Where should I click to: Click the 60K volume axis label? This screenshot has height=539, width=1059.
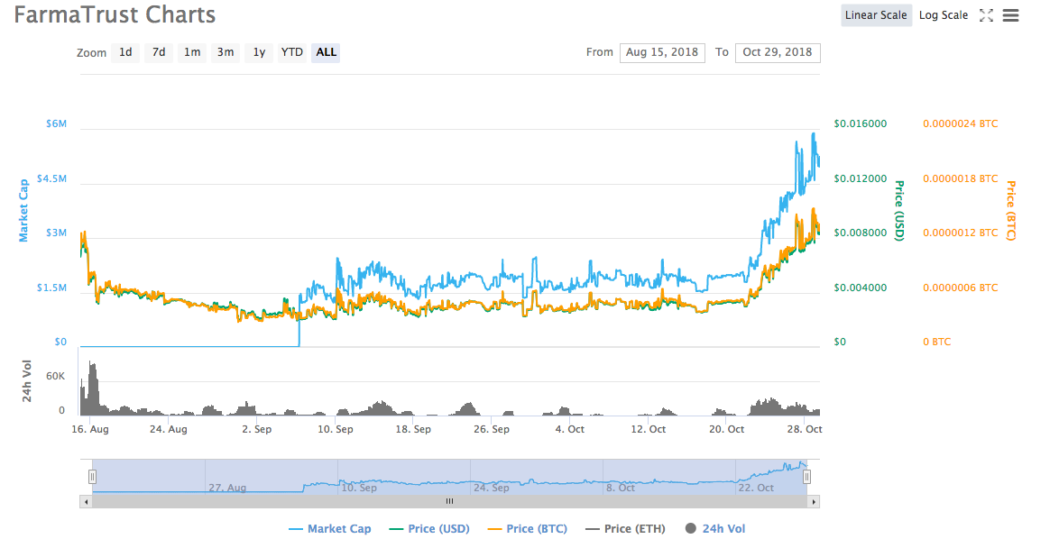pyautogui.click(x=55, y=377)
